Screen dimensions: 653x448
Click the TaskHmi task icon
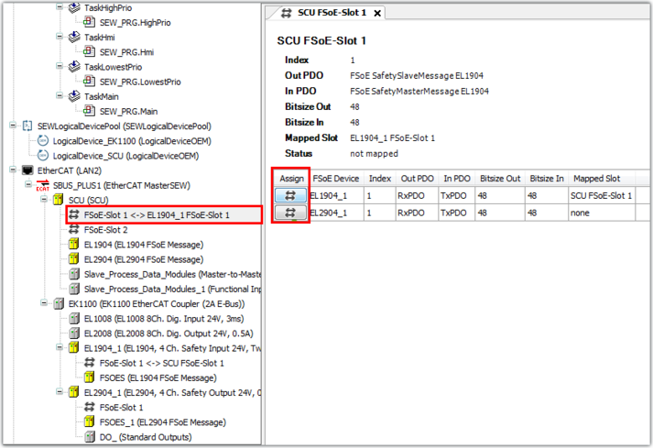coord(73,38)
